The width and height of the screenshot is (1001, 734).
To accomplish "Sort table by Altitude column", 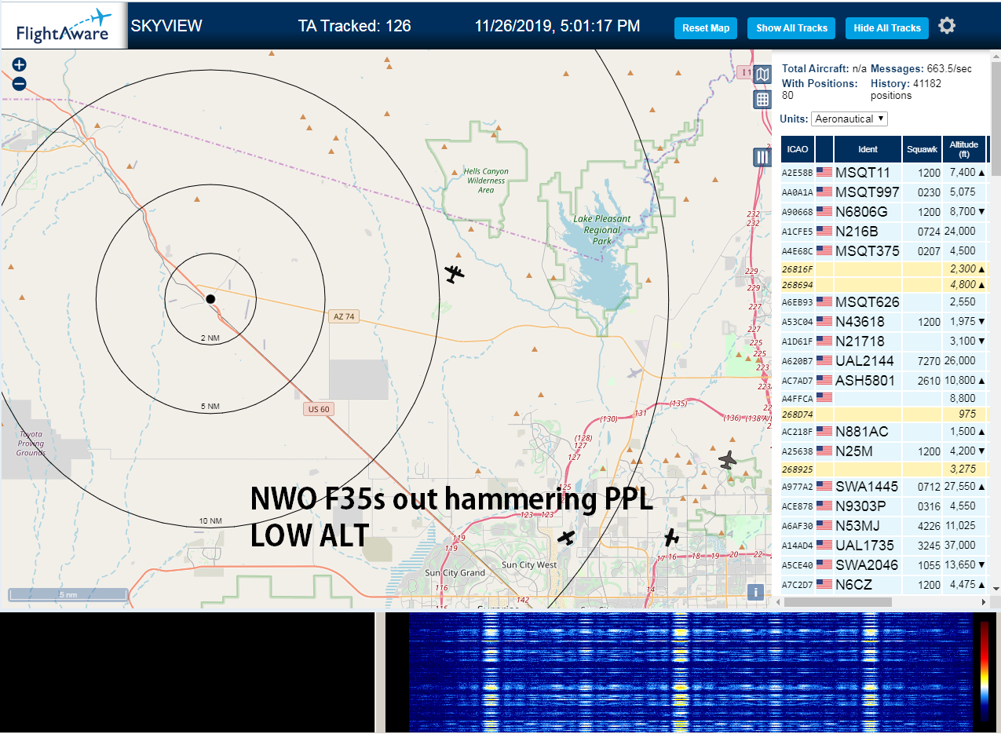I will click(x=963, y=149).
